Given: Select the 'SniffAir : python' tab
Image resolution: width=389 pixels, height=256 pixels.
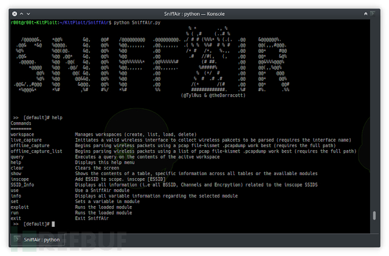Looking at the screenshot, I should [x=38, y=240].
